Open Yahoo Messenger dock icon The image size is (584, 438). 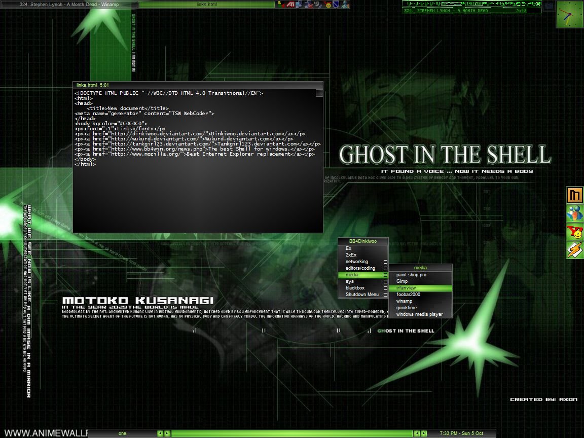coord(574,232)
